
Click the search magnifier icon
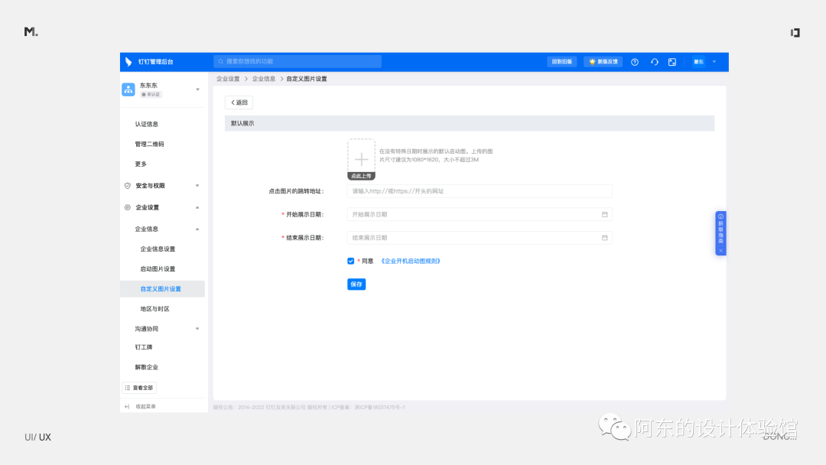click(x=221, y=62)
